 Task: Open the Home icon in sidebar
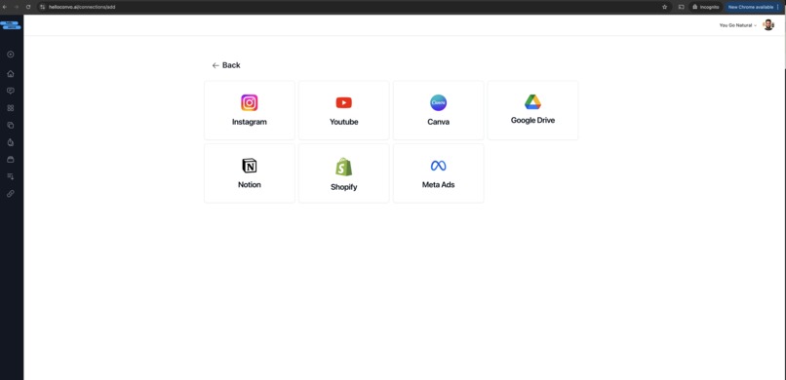pos(11,74)
